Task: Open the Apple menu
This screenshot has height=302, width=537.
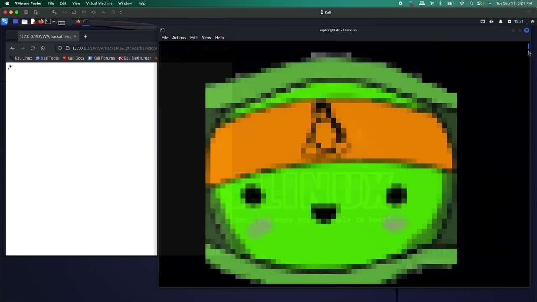Action: point(7,3)
